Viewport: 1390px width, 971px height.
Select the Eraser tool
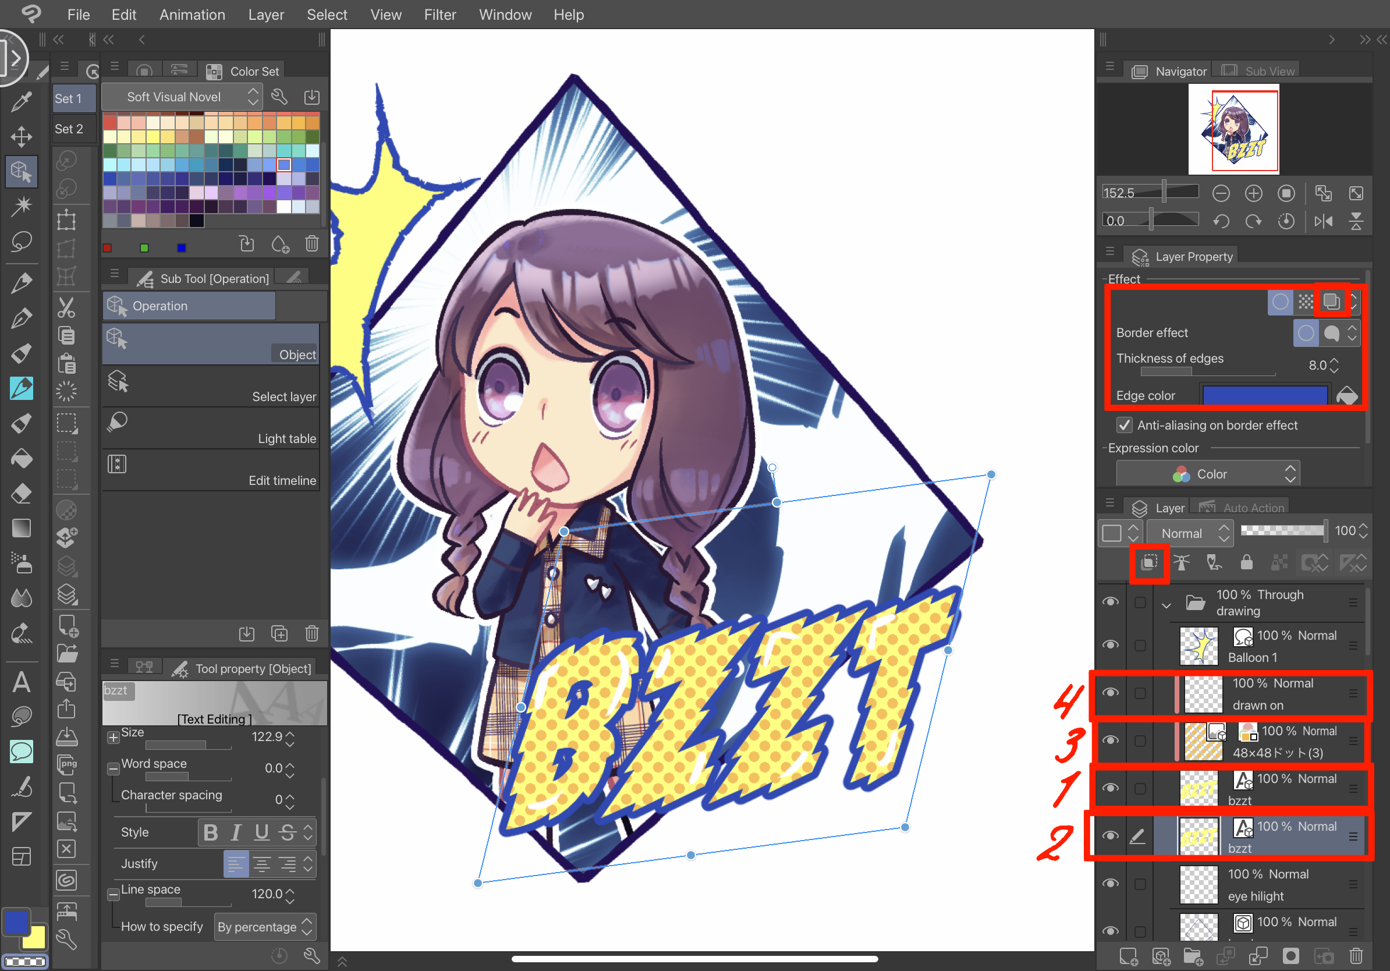[x=22, y=494]
